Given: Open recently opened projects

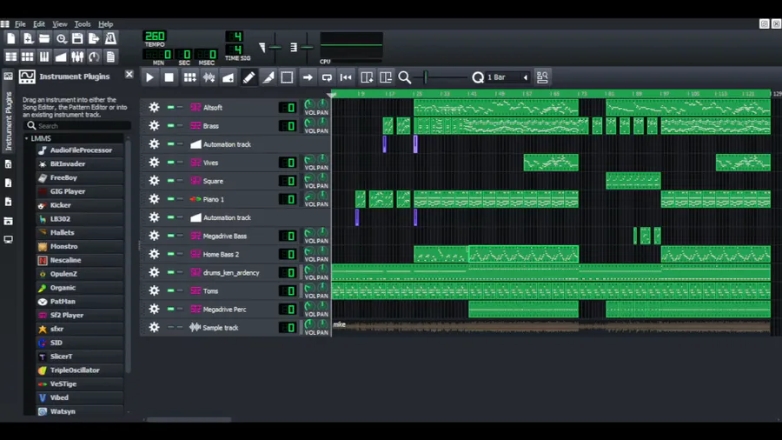Looking at the screenshot, I should pos(61,38).
